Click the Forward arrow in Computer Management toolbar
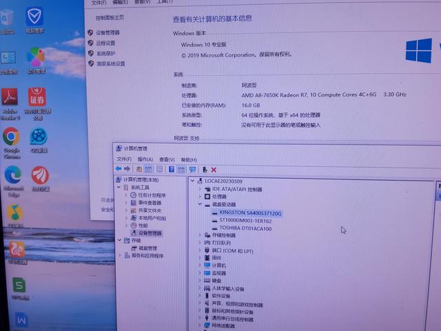 127,168
